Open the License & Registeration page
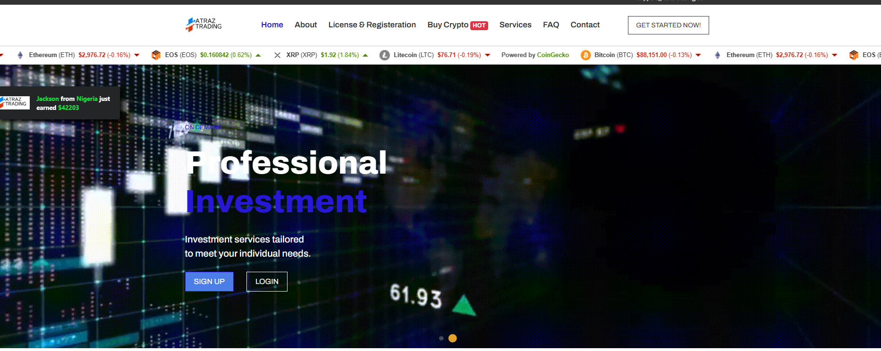The height and width of the screenshot is (351, 881). click(x=372, y=25)
